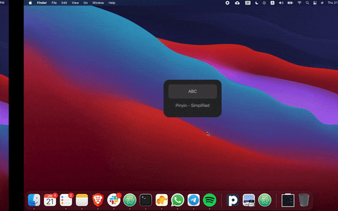This screenshot has width=338, height=211.
Task: Open the dark 'P' app icon in Dock
Action: pos(233,200)
